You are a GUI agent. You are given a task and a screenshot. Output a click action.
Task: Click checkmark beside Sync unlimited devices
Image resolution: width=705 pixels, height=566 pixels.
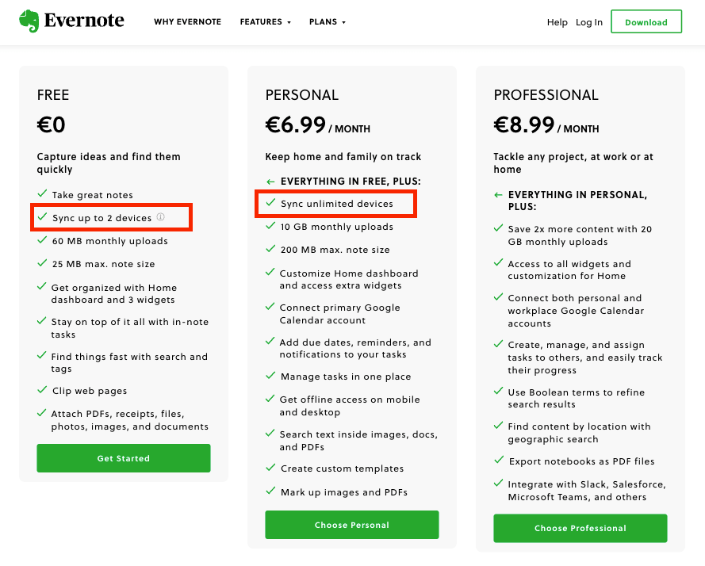270,204
